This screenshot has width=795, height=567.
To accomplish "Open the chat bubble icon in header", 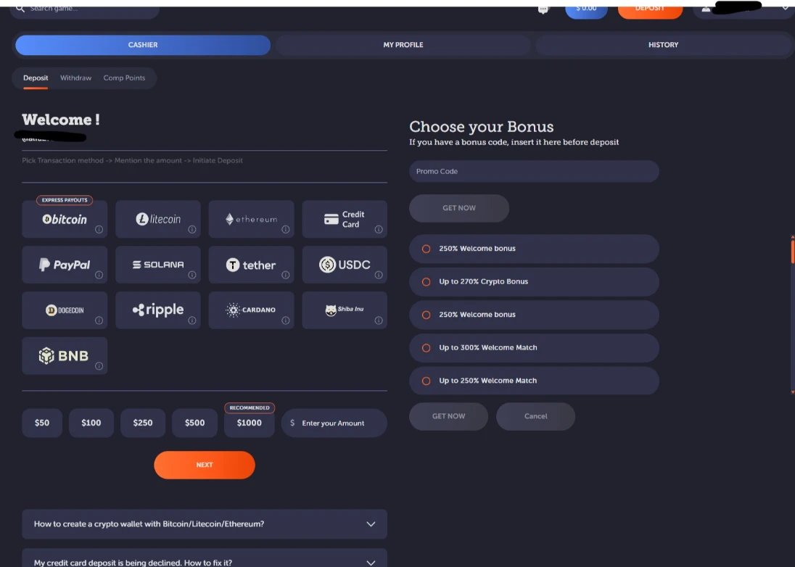I will 543,9.
